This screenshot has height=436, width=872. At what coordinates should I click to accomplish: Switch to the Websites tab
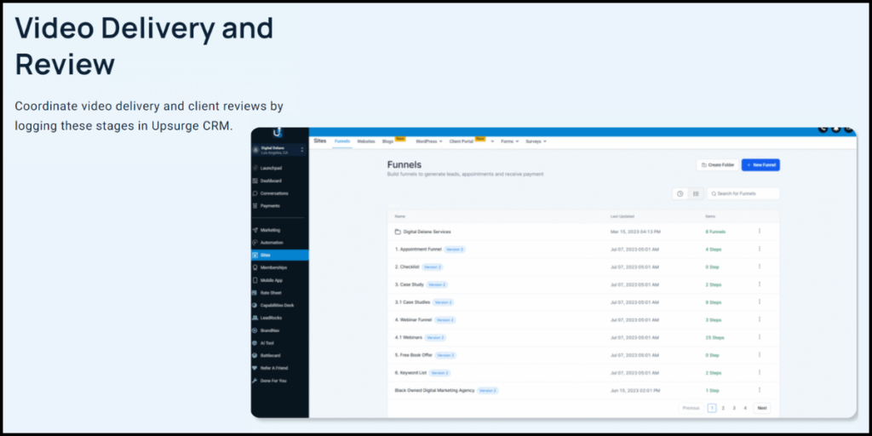(x=366, y=141)
